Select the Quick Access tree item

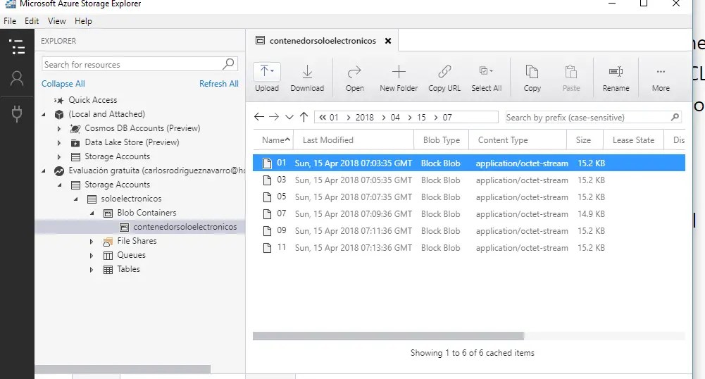pos(93,100)
